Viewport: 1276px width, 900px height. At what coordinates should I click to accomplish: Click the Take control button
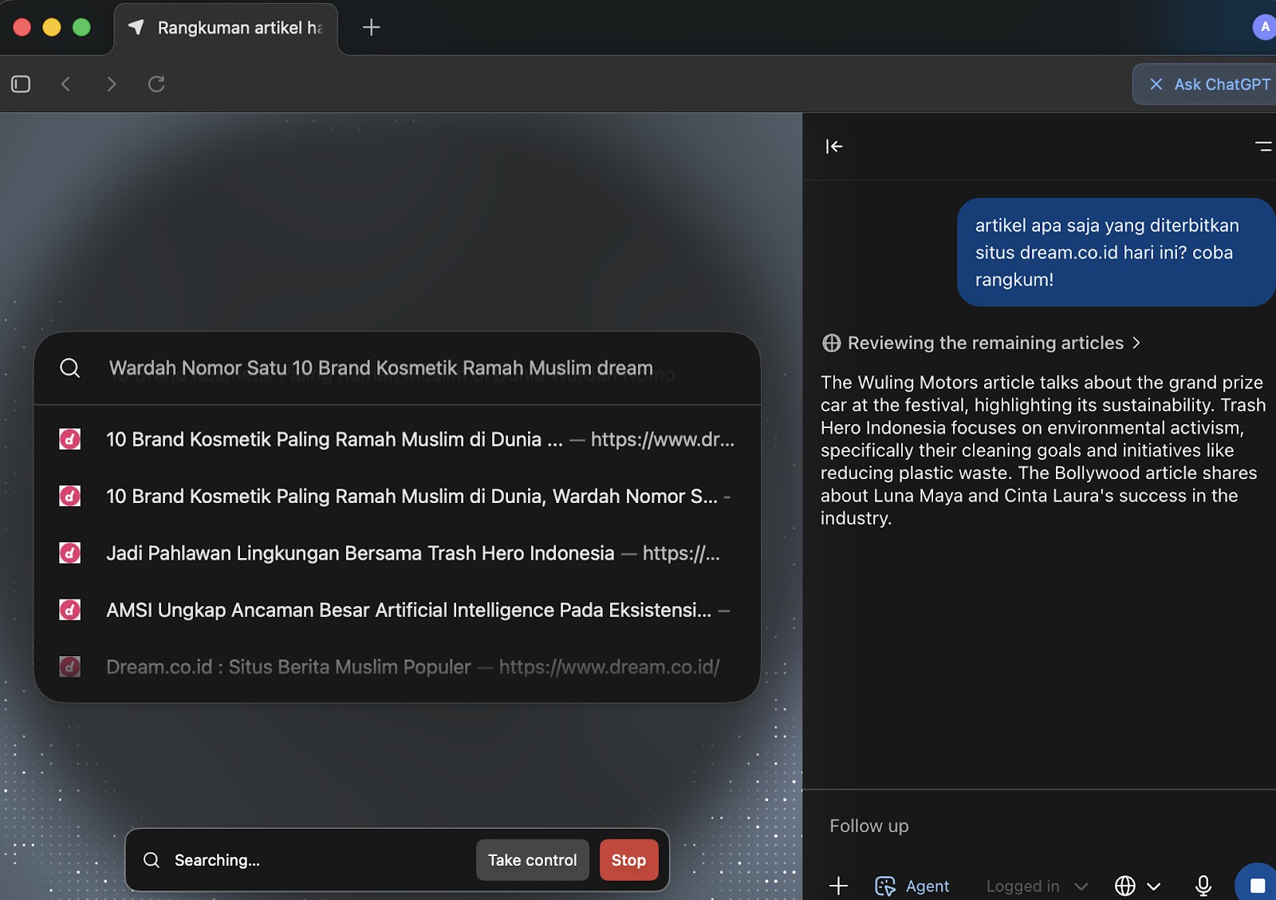click(532, 860)
